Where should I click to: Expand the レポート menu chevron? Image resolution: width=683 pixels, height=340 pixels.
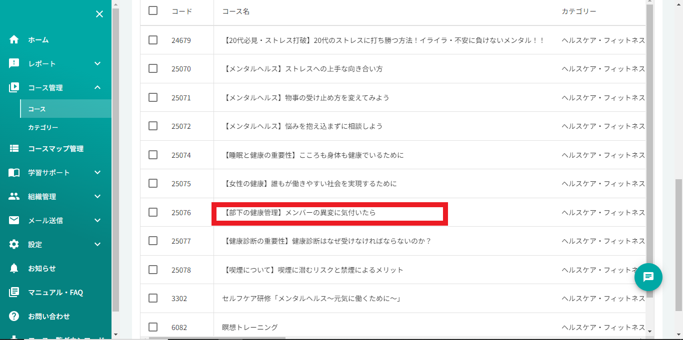(x=97, y=63)
